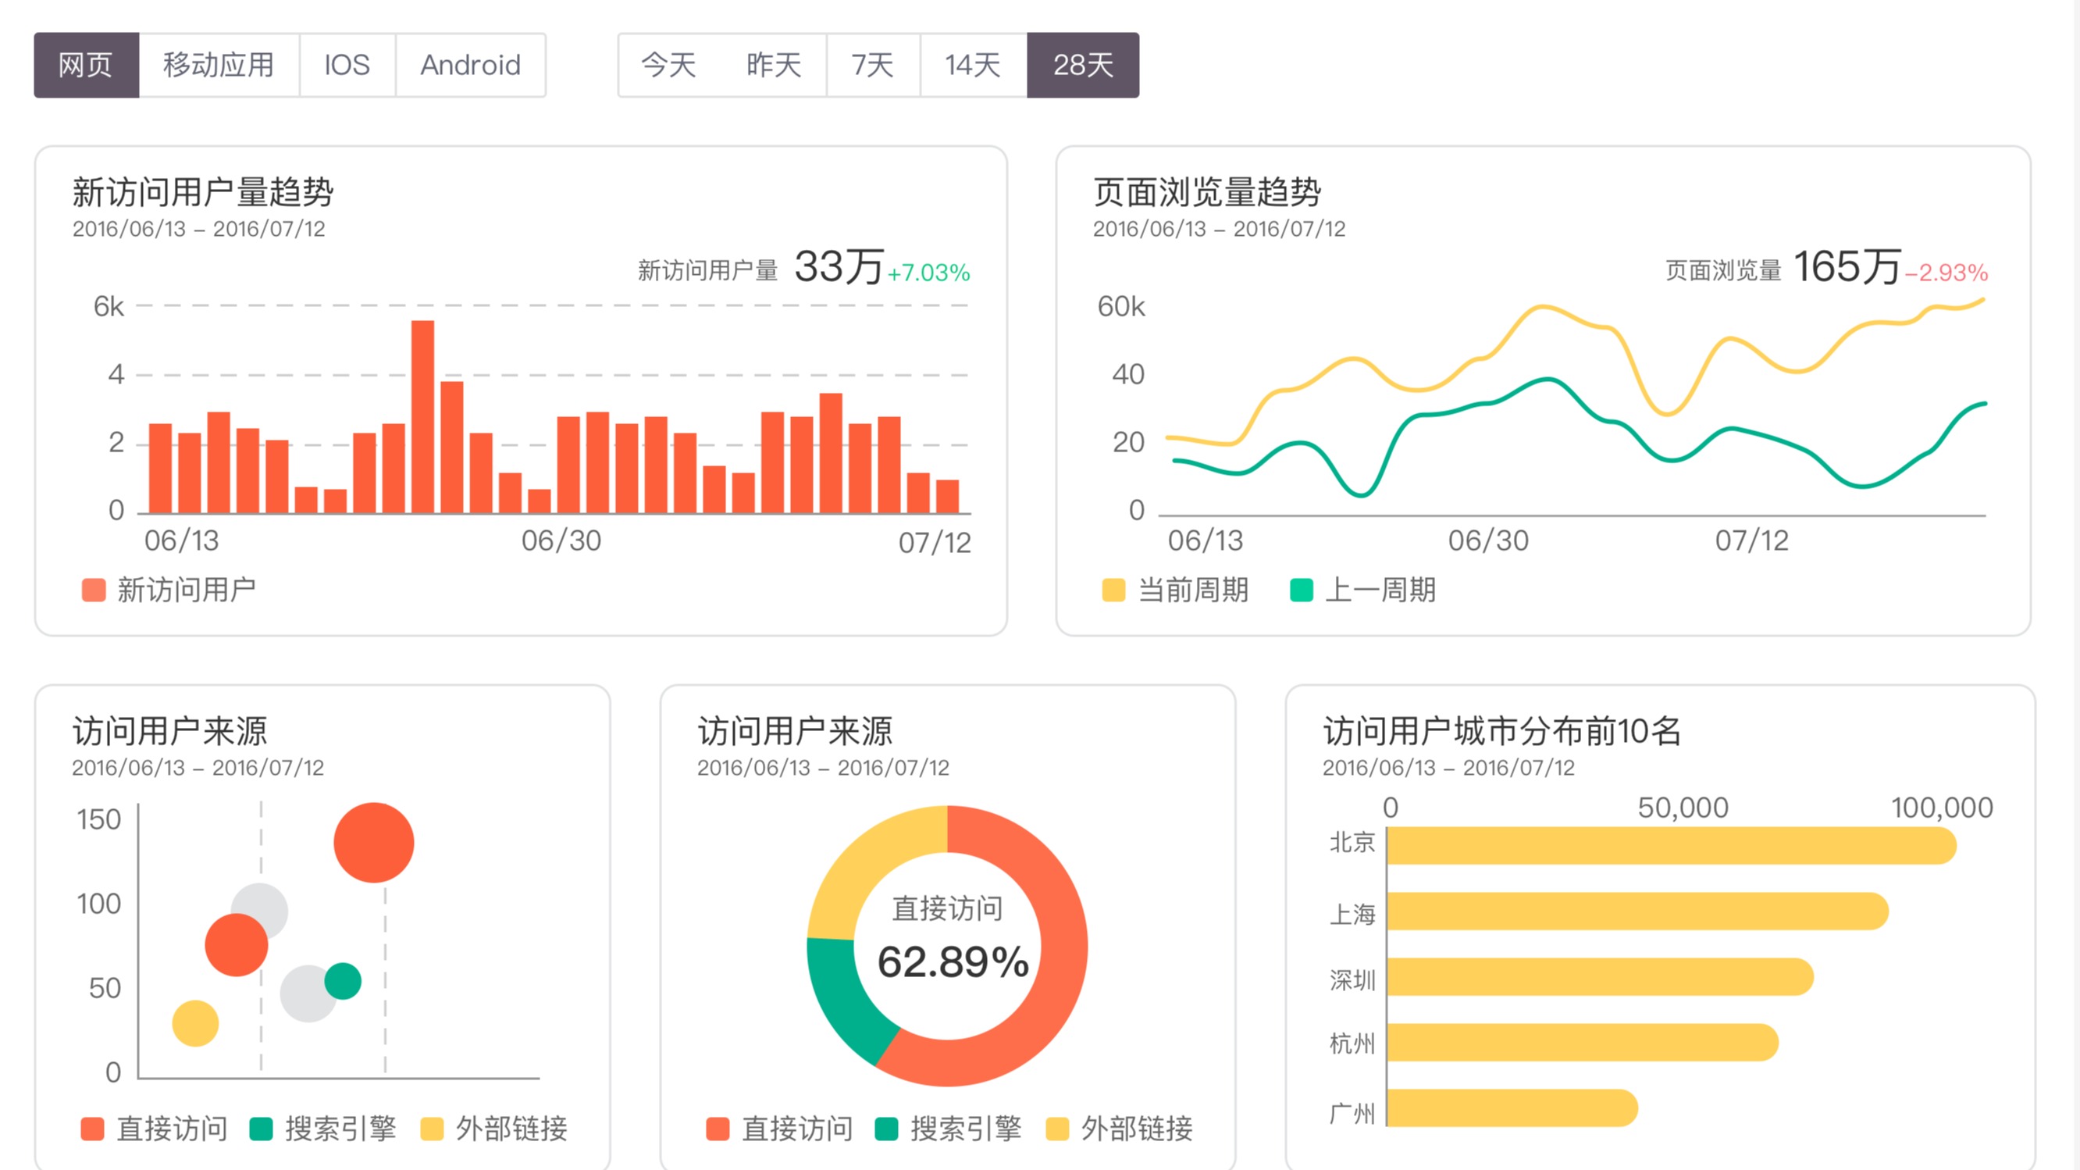2080x1170 pixels.
Task: Click the yellow bubble in the scatter chart
Action: pos(195,1023)
